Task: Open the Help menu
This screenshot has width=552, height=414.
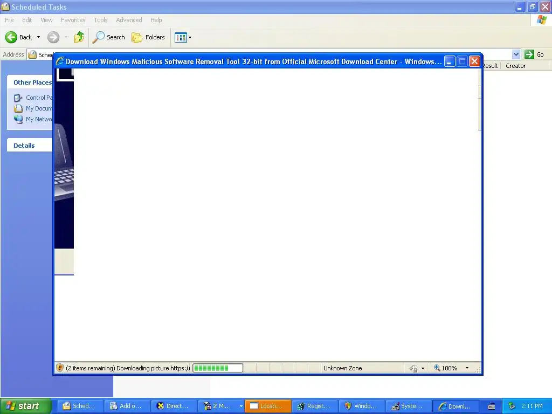Action: [x=156, y=20]
